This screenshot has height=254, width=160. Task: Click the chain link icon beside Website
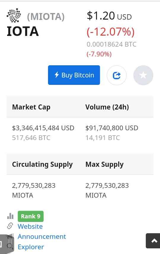click(10, 226)
